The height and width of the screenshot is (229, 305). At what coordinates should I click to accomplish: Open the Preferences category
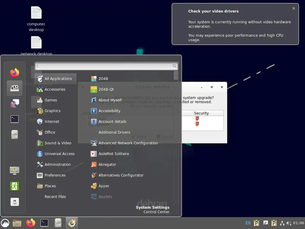click(x=56, y=175)
